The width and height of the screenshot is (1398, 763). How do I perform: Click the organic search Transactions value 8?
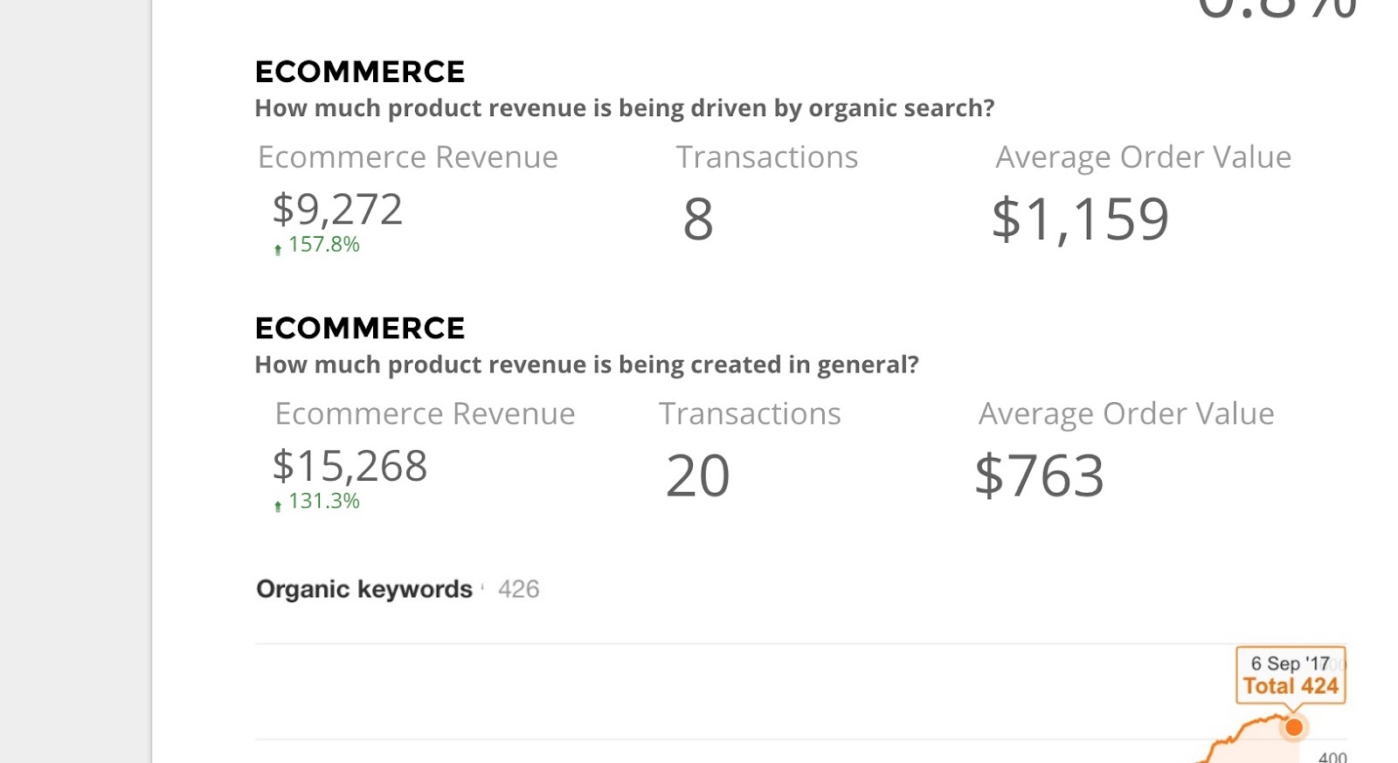tap(697, 218)
